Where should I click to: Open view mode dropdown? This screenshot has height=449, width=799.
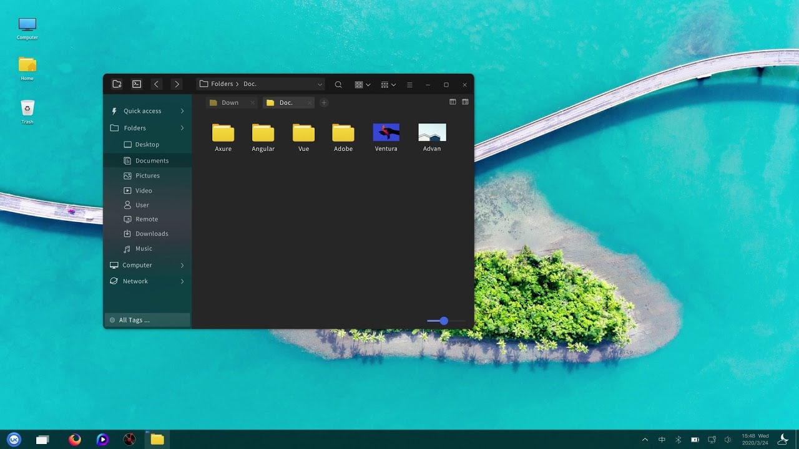click(363, 84)
